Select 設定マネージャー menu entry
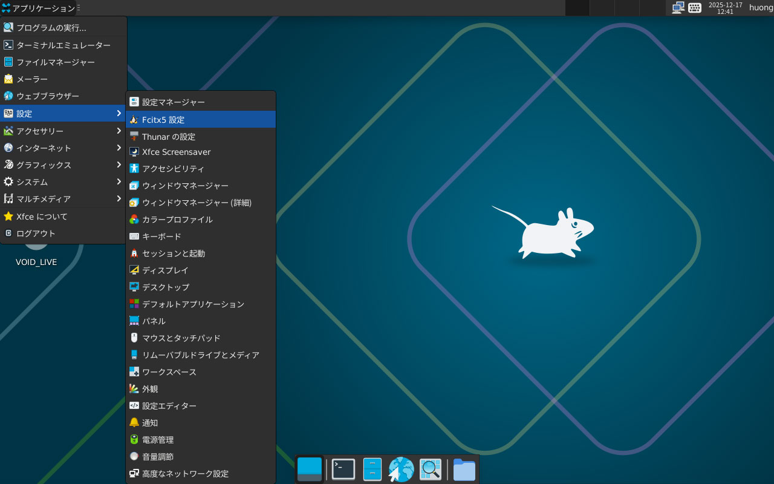 pos(200,102)
